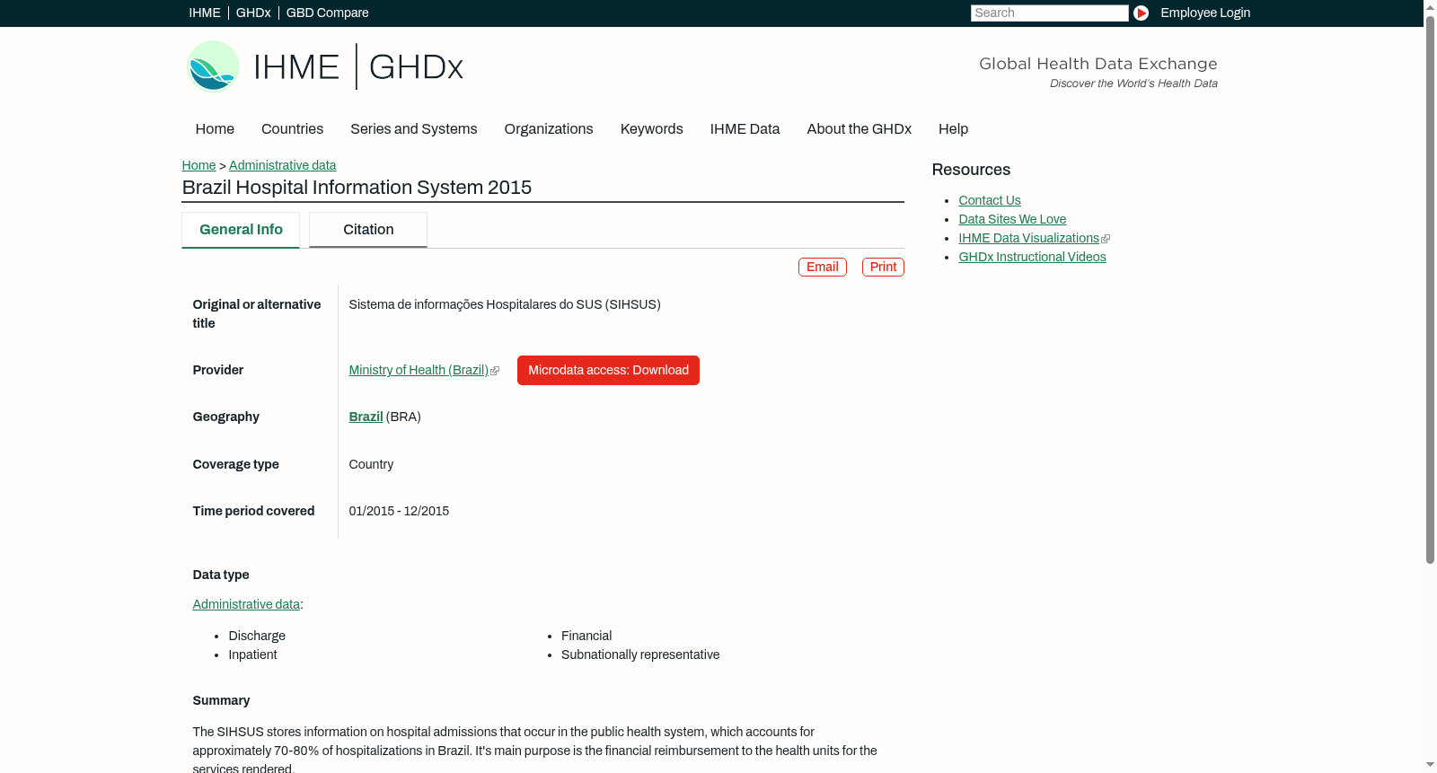Switch to the Citation tab
The width and height of the screenshot is (1437, 773).
click(x=368, y=230)
